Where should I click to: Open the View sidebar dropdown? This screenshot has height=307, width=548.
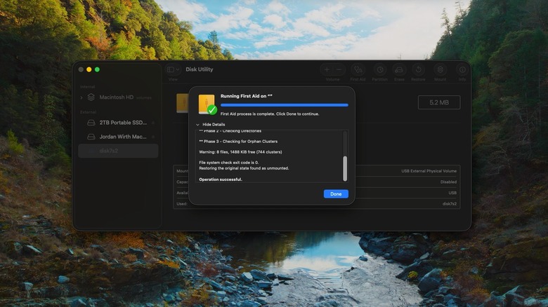[x=174, y=69]
